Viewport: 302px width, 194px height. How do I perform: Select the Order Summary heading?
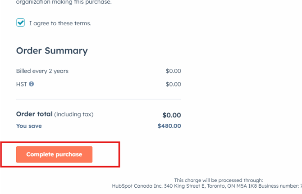52,50
